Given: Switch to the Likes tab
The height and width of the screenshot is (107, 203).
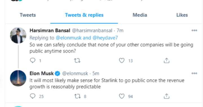Looking at the screenshot, I should (x=182, y=15).
